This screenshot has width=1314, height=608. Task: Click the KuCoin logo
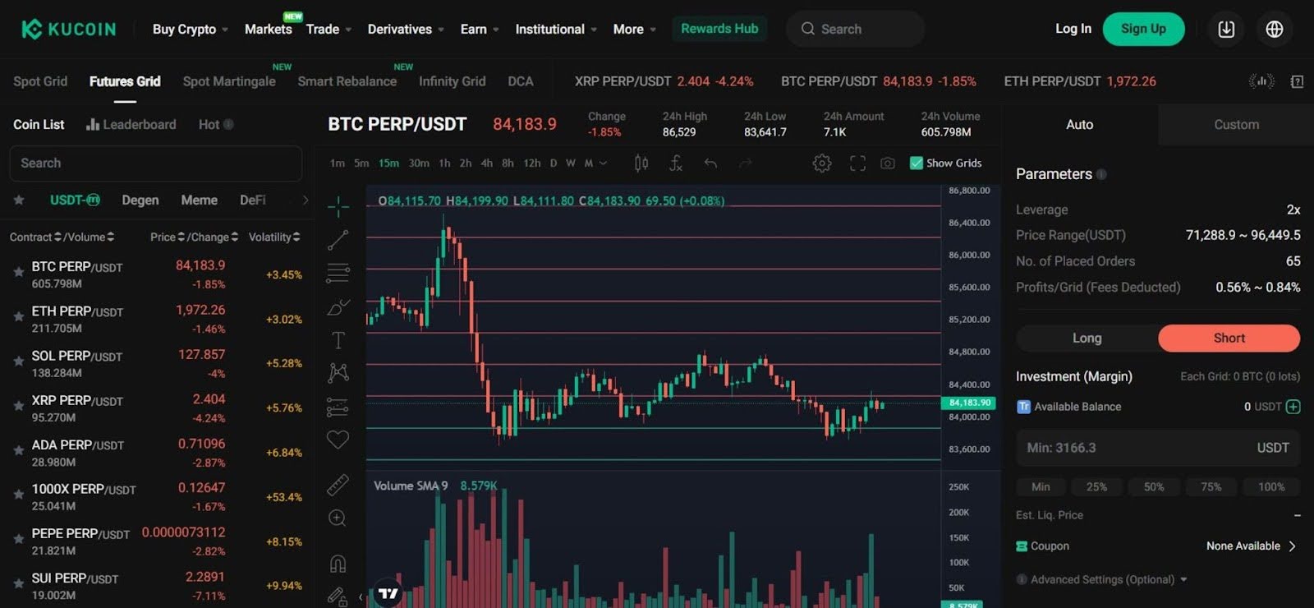(x=68, y=30)
